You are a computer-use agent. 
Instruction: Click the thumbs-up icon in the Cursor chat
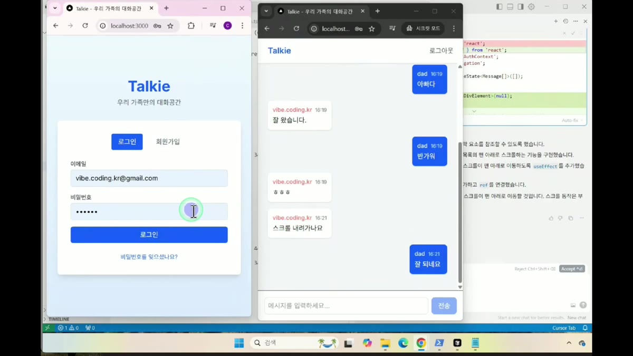click(x=551, y=218)
